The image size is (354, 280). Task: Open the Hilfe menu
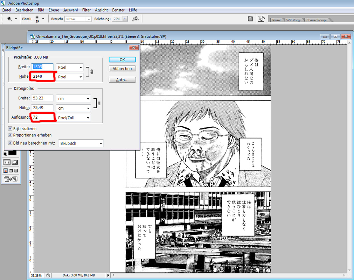click(133, 10)
